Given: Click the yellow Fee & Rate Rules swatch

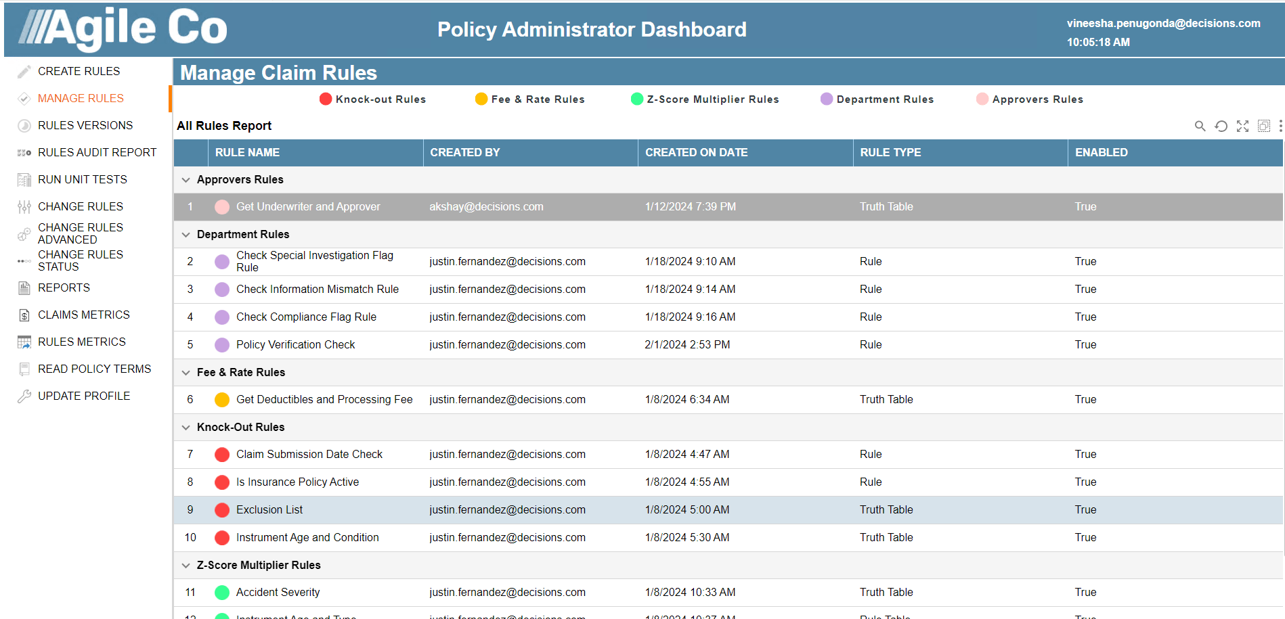Looking at the screenshot, I should 481,99.
